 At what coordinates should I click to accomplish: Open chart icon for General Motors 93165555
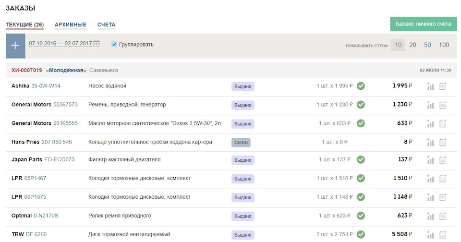pos(430,124)
